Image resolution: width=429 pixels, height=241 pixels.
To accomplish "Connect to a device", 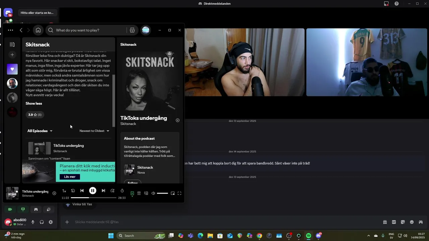I will [x=146, y=193].
